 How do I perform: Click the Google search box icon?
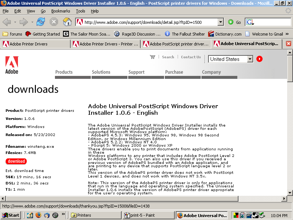[249, 22]
